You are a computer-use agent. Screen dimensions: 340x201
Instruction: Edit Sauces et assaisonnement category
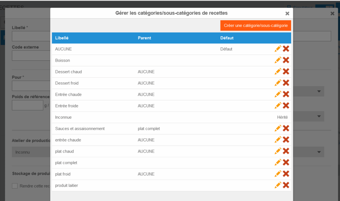tap(278, 128)
